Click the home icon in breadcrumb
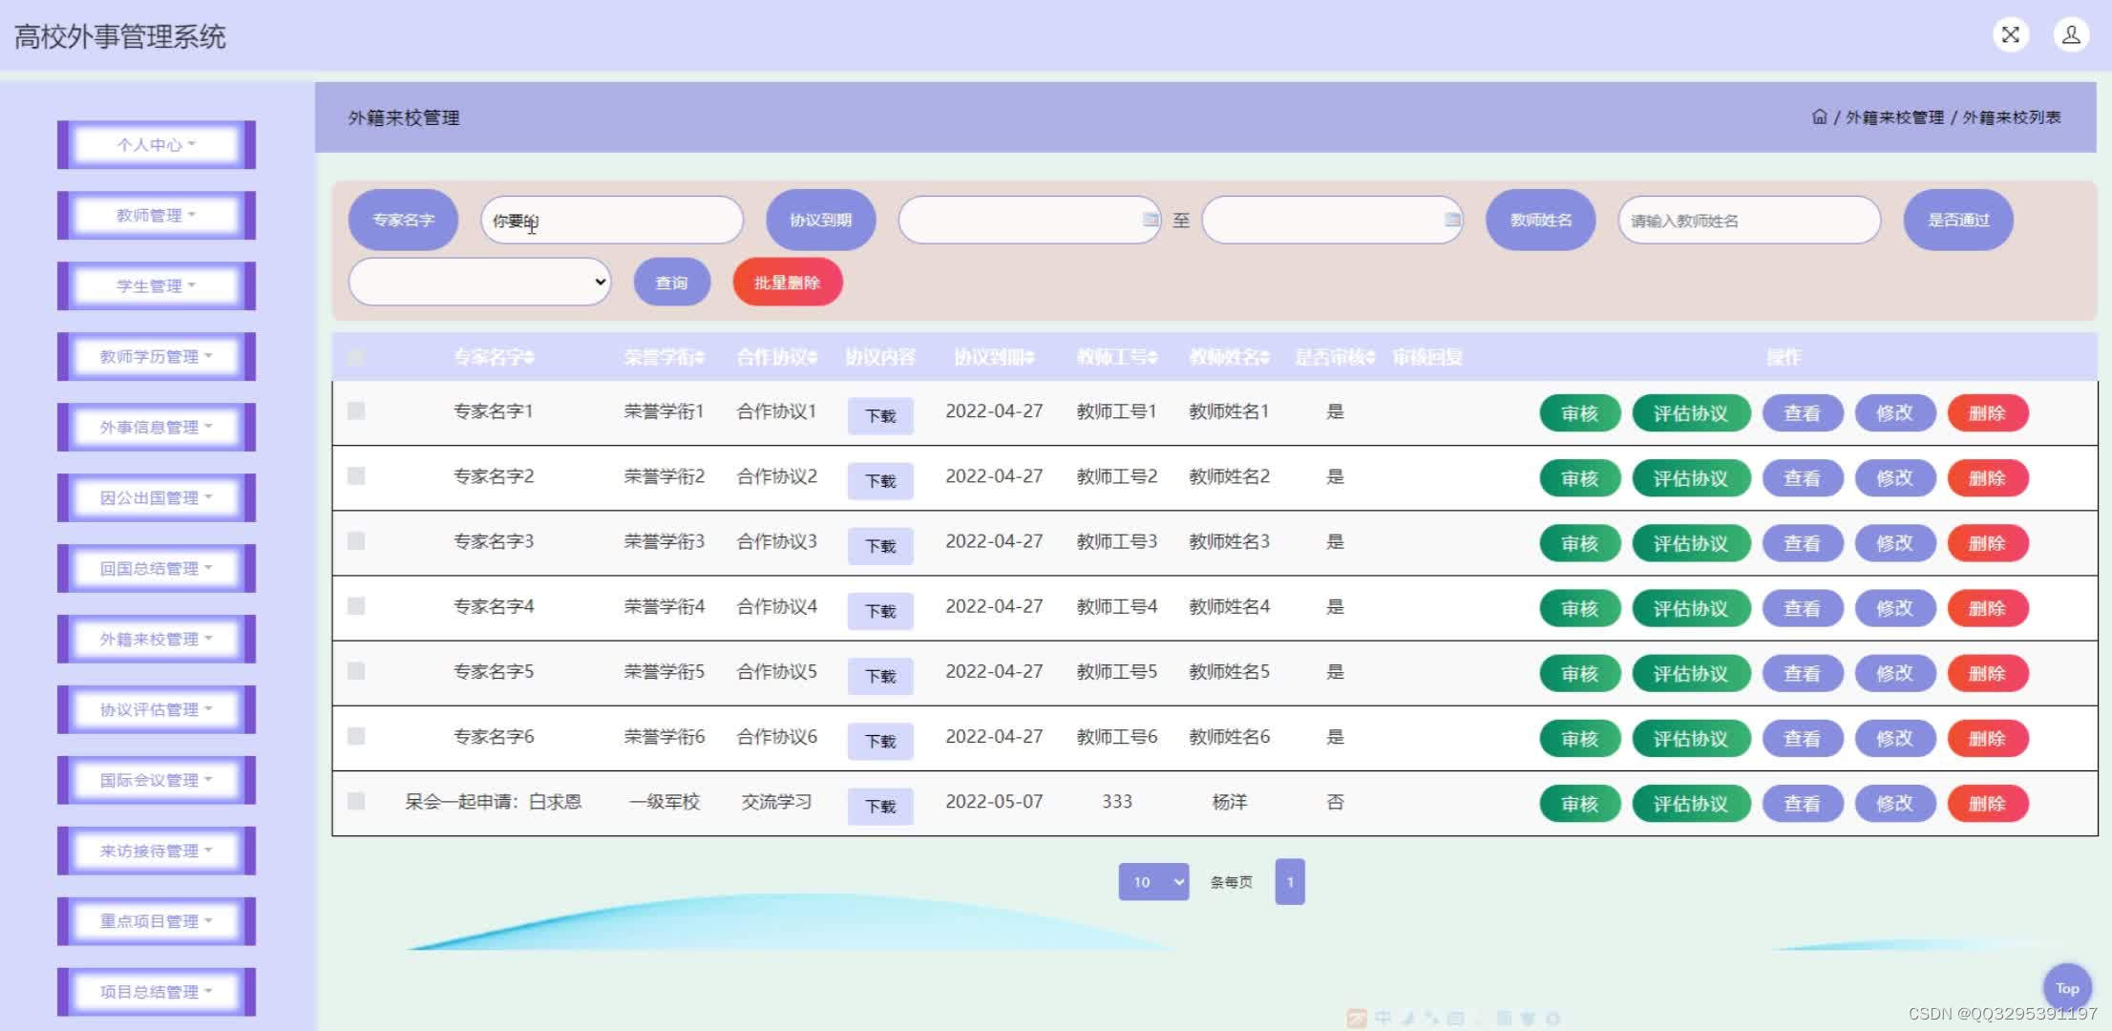This screenshot has height=1031, width=2112. coord(1819,116)
